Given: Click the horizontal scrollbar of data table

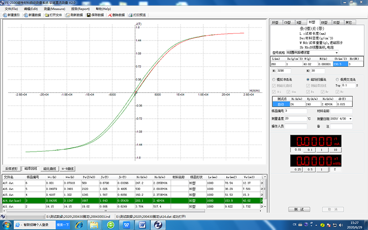Looking at the screenshot, I should (106, 211).
